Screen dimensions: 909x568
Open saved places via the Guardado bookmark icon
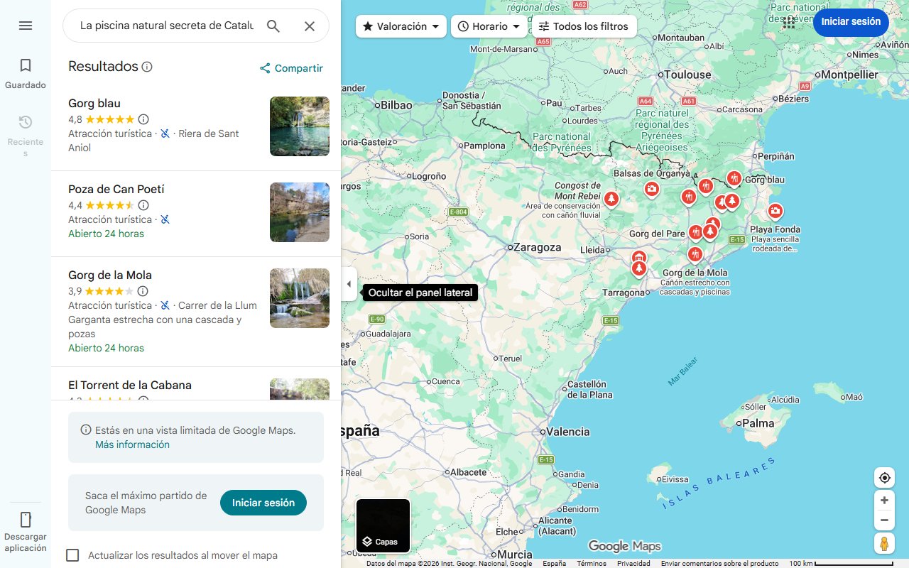click(26, 65)
